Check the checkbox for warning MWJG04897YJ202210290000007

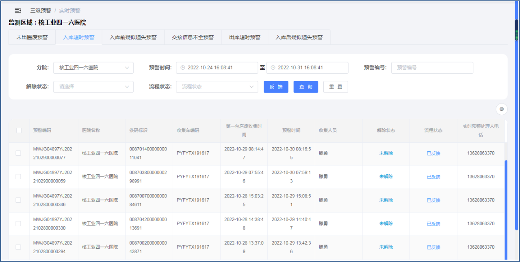coord(19,154)
